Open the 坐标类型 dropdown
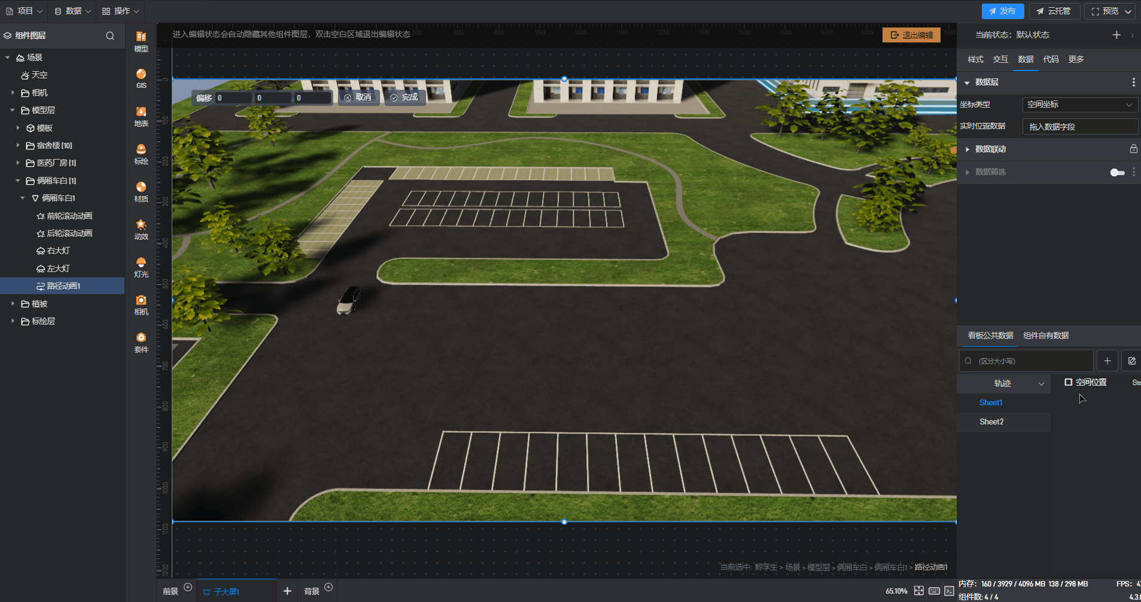 coord(1079,105)
